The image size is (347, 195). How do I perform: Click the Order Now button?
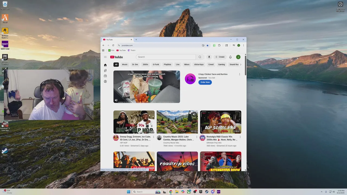205,82
